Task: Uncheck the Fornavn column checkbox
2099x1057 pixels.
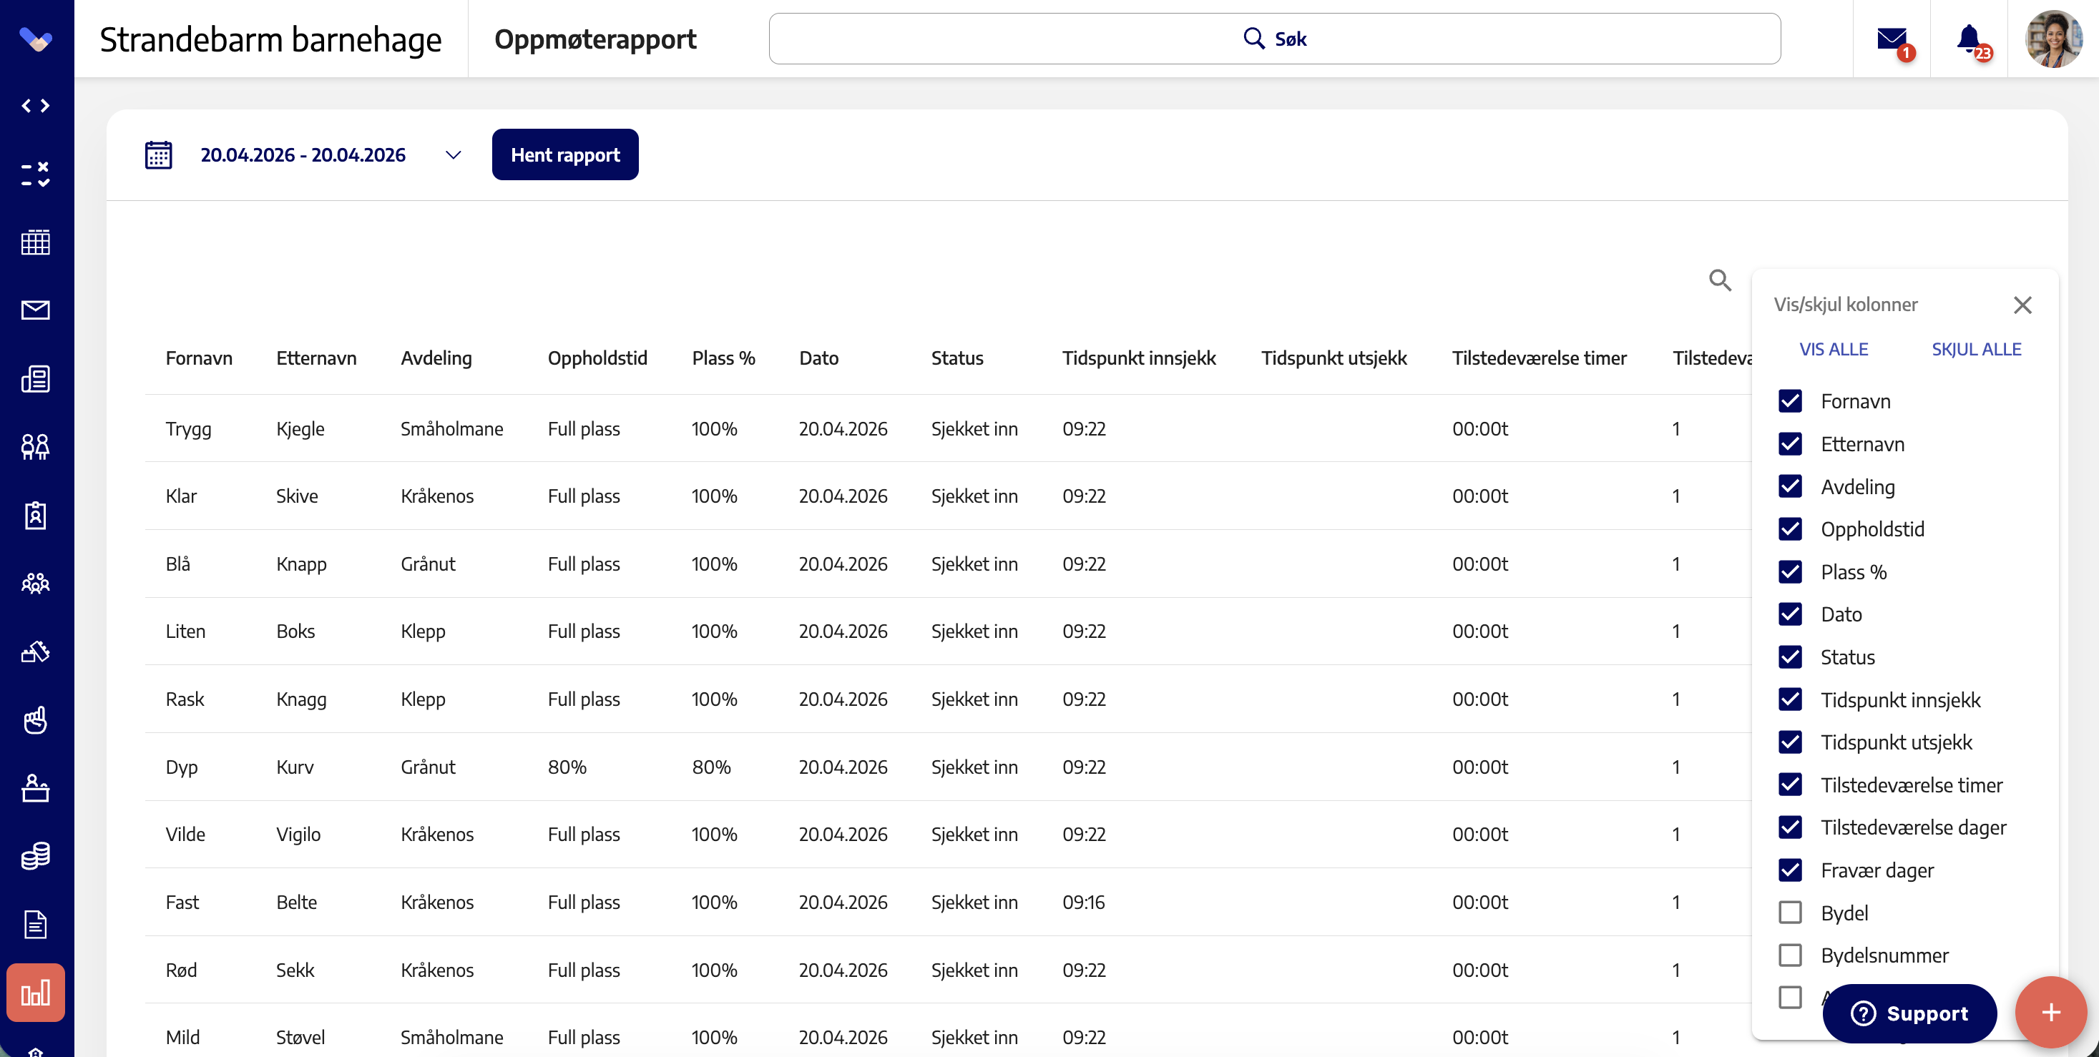Action: tap(1789, 400)
